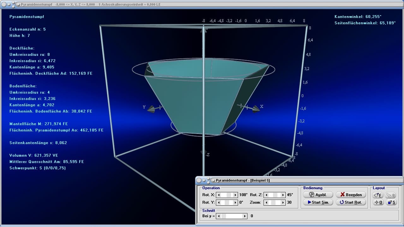Increase Rot. X with right arrow
Viewport: 404px width, 227px height.
[x=235, y=195]
